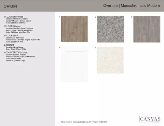Click 'Location: Kitchen, All Baths' line
This screenshot has height=126, width=164.
tap(16, 55)
